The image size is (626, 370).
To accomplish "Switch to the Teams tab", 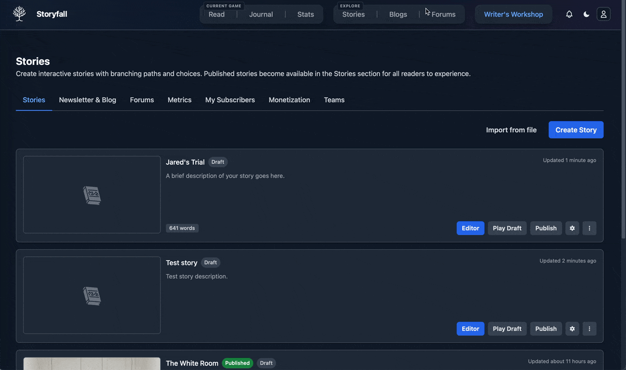I will [334, 100].
